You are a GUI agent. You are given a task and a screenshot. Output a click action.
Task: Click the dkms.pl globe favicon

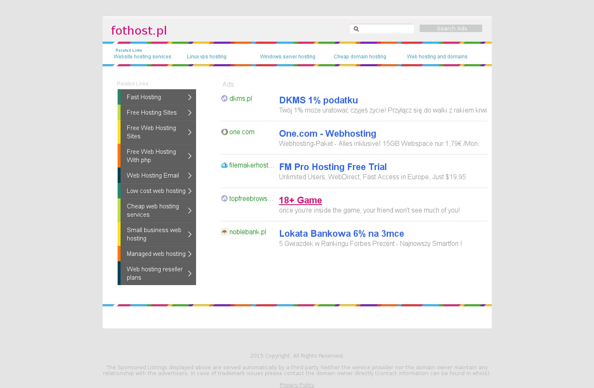(x=224, y=98)
